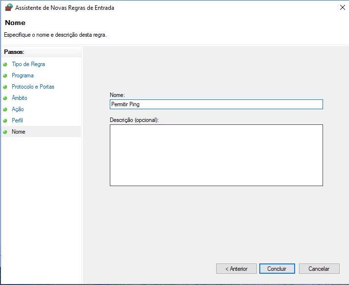Screen dimensions: 349x285
Task: Finish the wizard with Concluir
Action: pyautogui.click(x=277, y=268)
